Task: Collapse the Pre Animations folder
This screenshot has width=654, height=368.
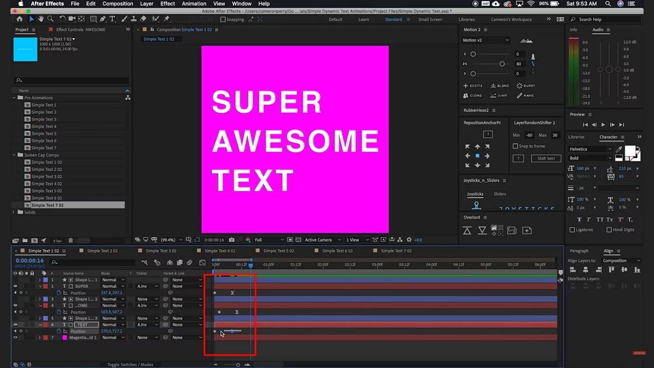Action: (x=14, y=98)
